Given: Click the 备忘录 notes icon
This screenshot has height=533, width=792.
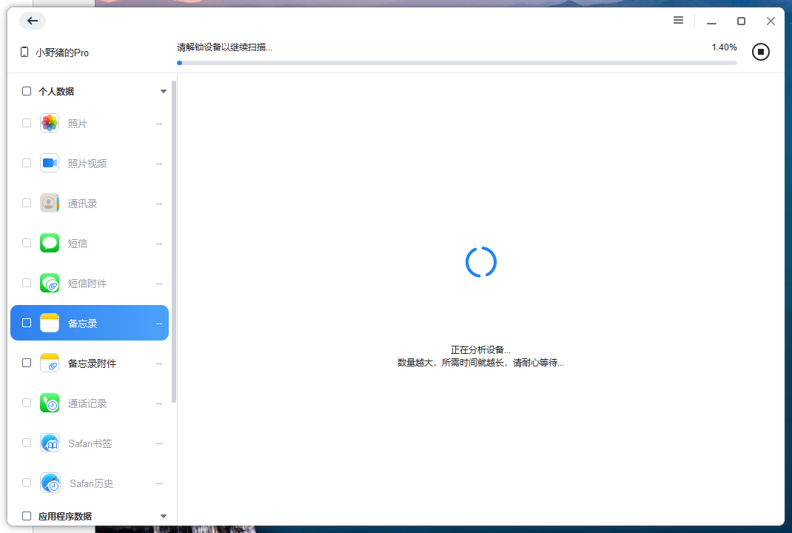Looking at the screenshot, I should (x=49, y=323).
